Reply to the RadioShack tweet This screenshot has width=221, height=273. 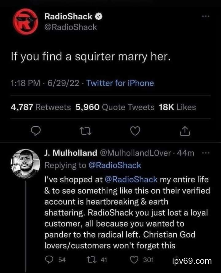coord(36,132)
